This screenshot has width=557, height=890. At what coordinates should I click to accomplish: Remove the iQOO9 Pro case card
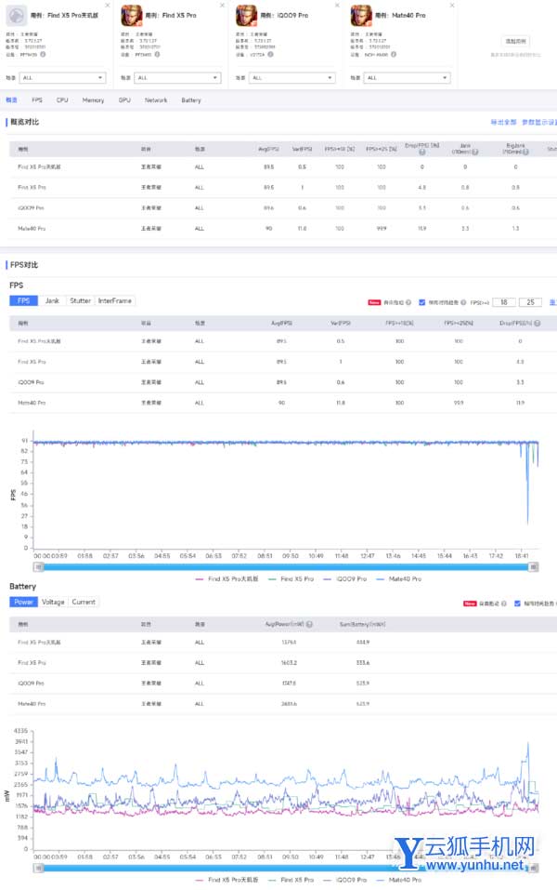(336, 7)
